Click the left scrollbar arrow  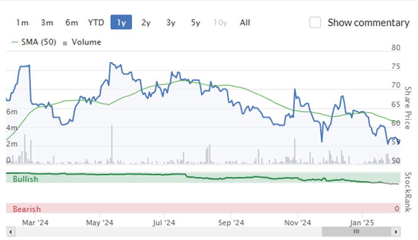(10, 232)
